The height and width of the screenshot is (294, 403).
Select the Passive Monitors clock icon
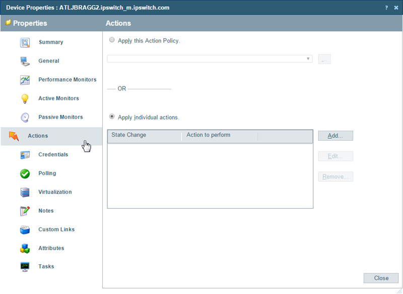pyautogui.click(x=25, y=117)
